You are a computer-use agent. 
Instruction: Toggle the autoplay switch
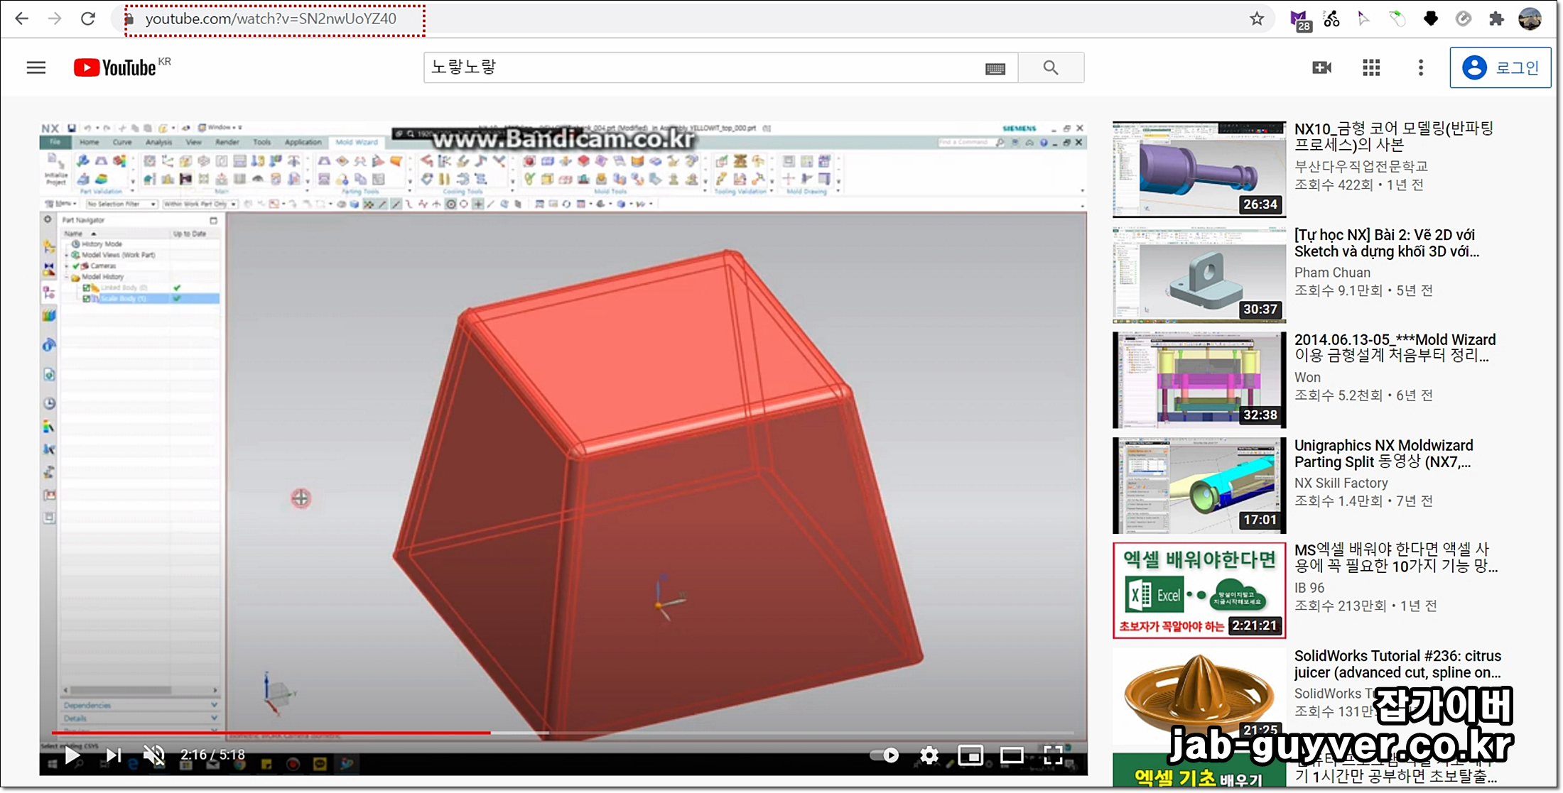point(885,755)
